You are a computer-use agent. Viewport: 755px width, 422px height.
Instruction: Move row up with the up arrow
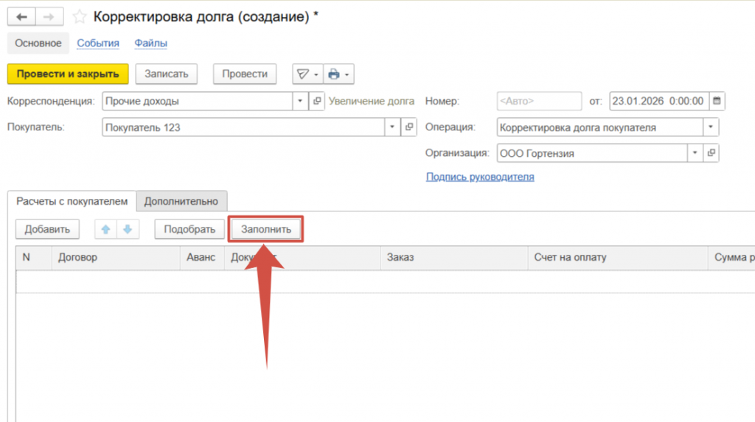click(105, 230)
